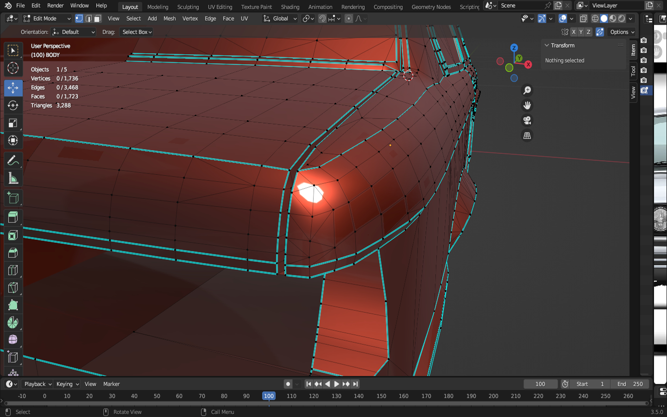Click the current frame field showing 100
Image resolution: width=667 pixels, height=417 pixels.
(x=541, y=384)
